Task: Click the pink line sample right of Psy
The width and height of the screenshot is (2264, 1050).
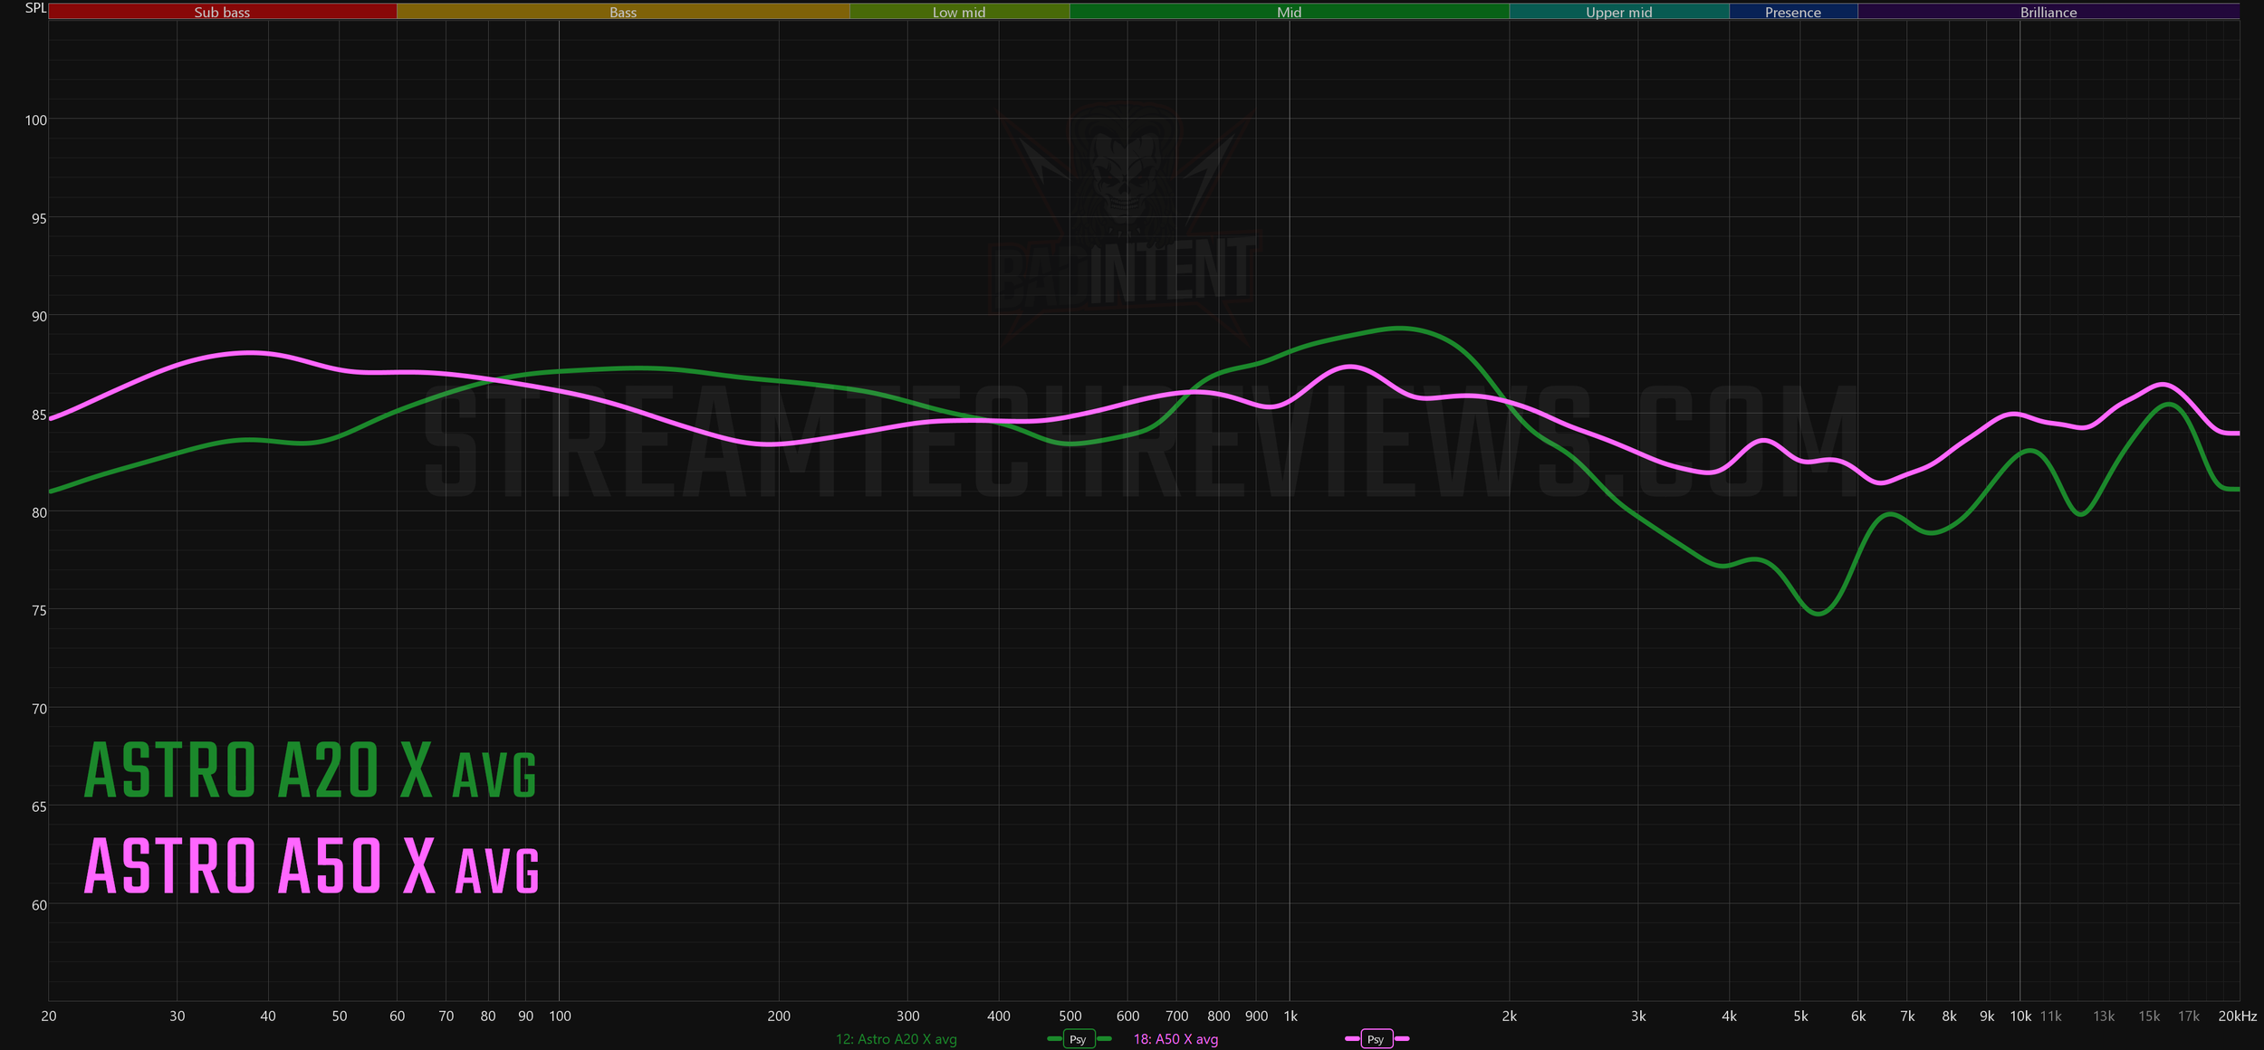Action: point(1402,1039)
